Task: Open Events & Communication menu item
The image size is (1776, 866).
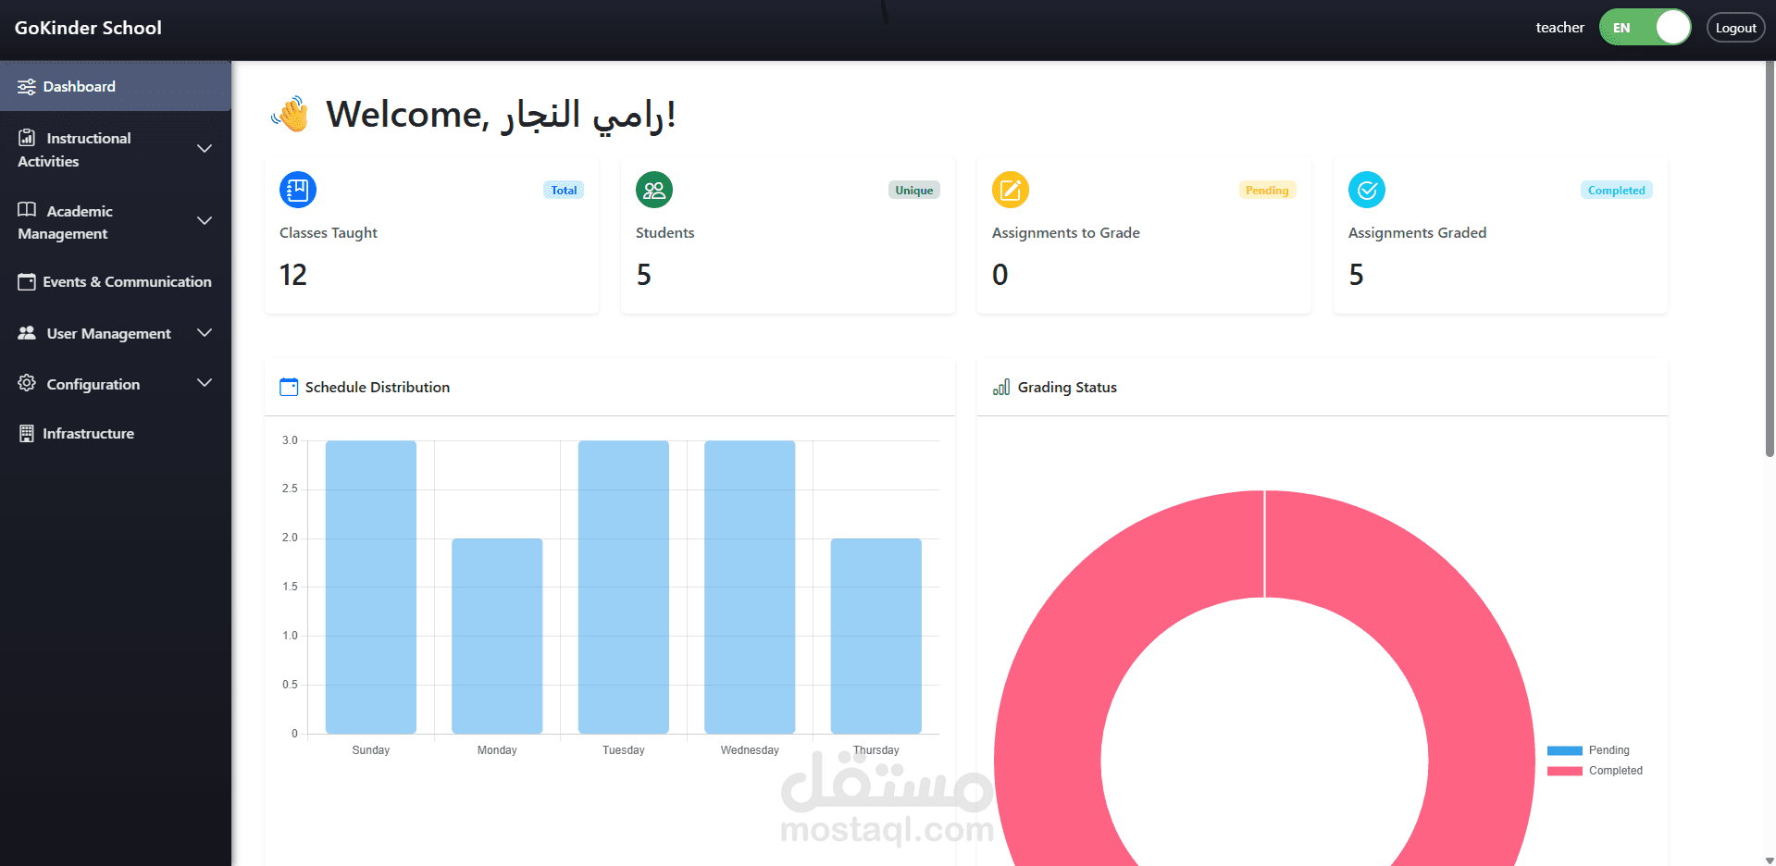Action: click(x=116, y=282)
